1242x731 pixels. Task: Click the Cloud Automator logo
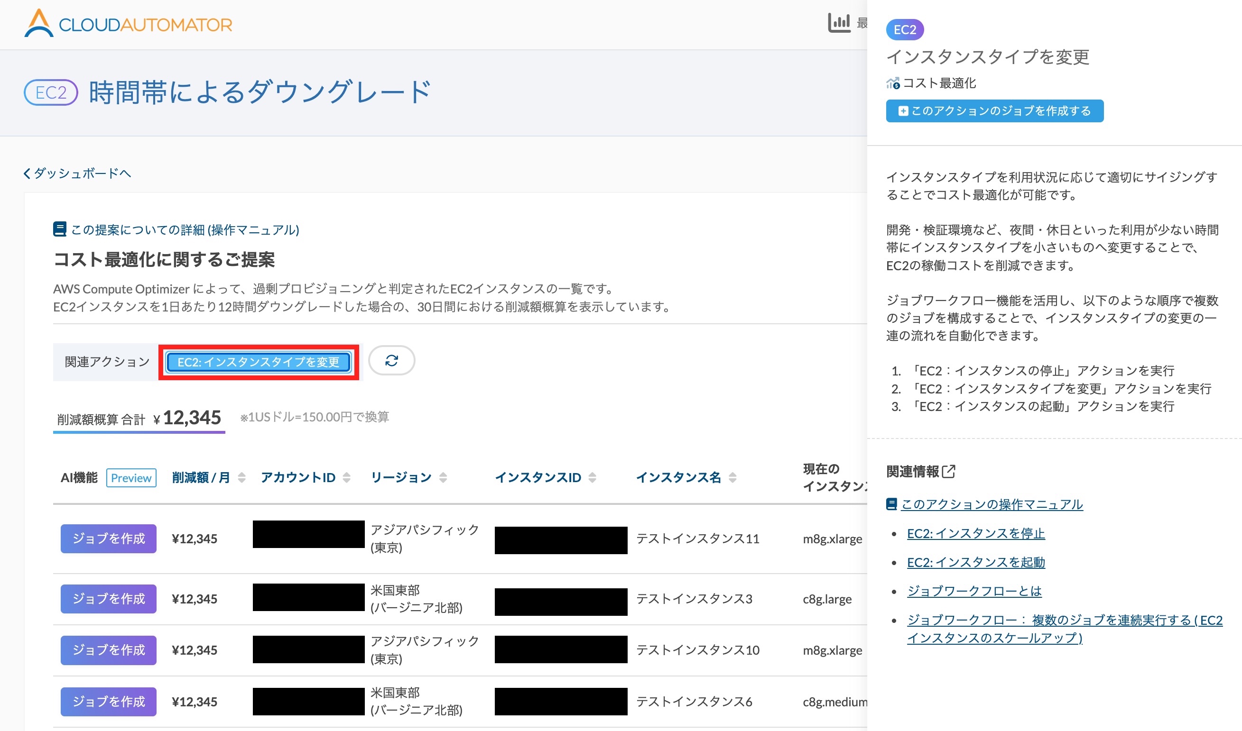128,24
